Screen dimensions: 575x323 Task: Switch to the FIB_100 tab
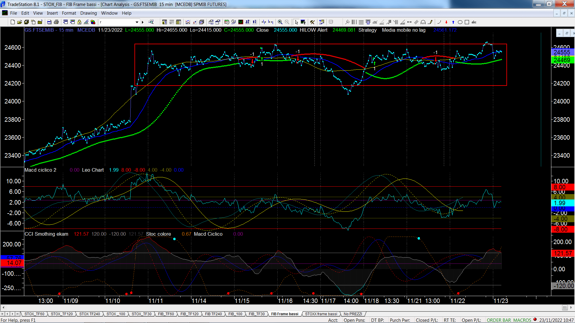click(x=235, y=314)
